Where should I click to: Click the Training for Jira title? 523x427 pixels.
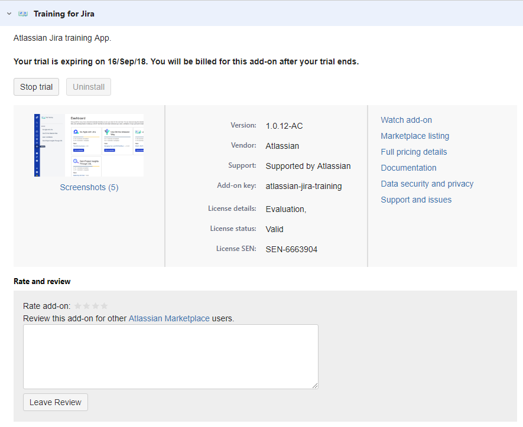64,14
